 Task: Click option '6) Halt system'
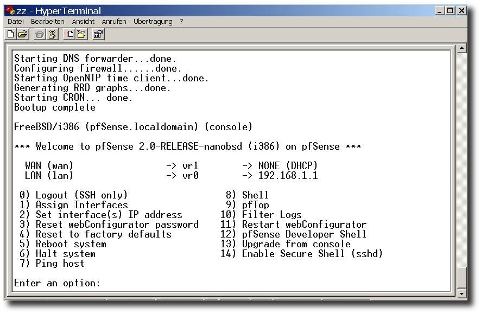(58, 254)
